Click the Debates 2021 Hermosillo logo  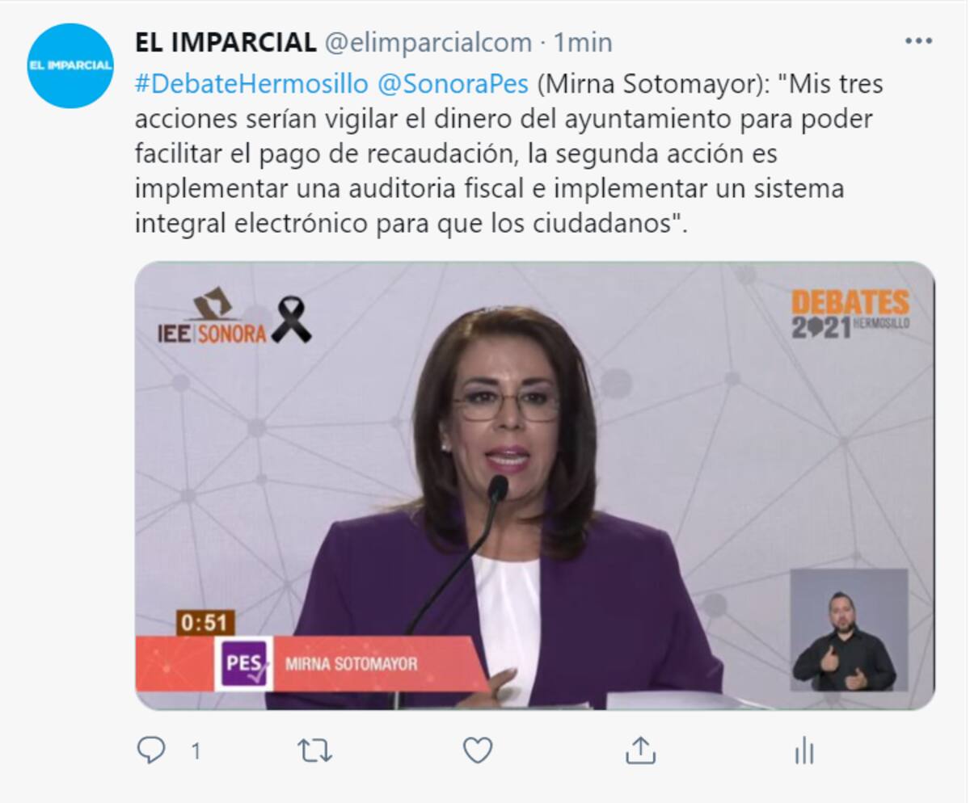(x=850, y=313)
